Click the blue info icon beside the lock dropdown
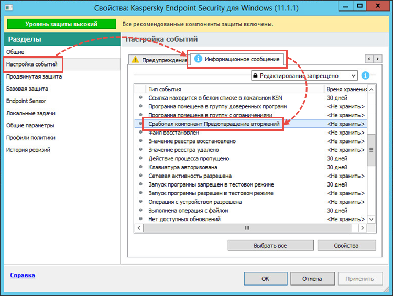 (365, 75)
